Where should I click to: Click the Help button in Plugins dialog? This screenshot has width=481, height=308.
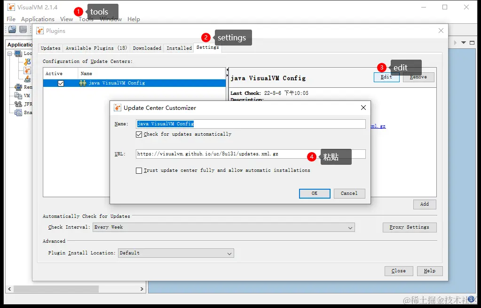click(x=430, y=271)
